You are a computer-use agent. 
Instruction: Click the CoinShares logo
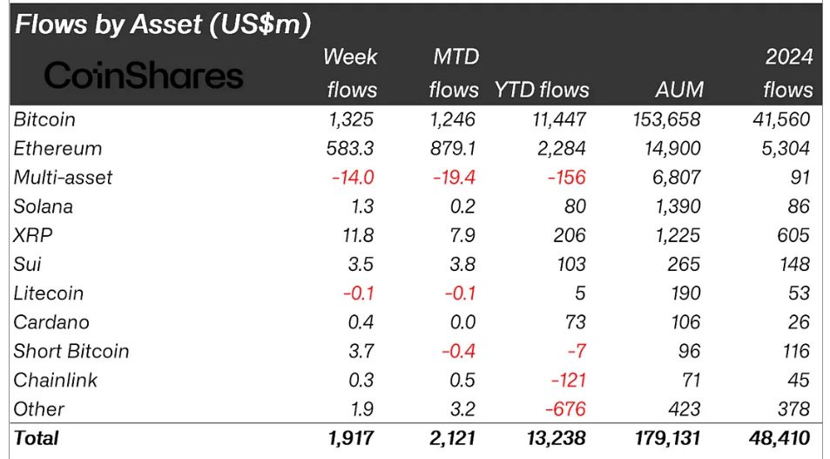(144, 76)
